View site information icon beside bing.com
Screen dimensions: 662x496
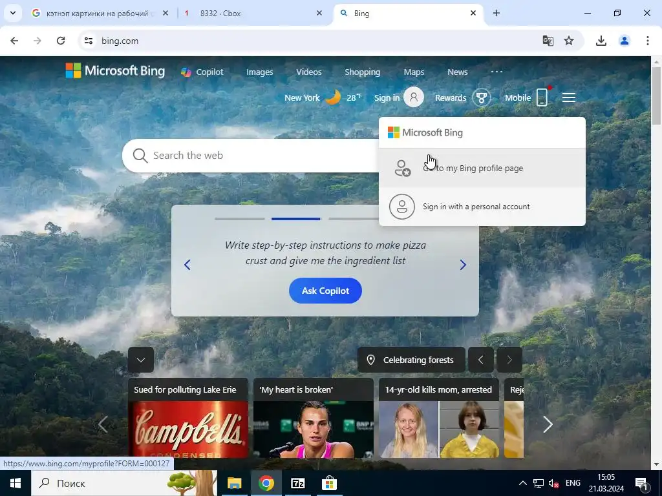pos(89,41)
